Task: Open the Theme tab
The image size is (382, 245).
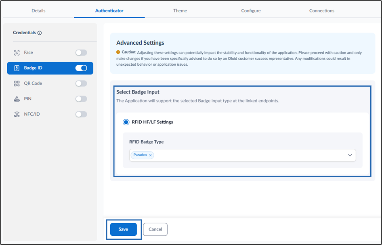Action: click(180, 11)
